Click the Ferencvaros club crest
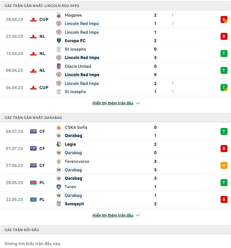 click(x=59, y=161)
